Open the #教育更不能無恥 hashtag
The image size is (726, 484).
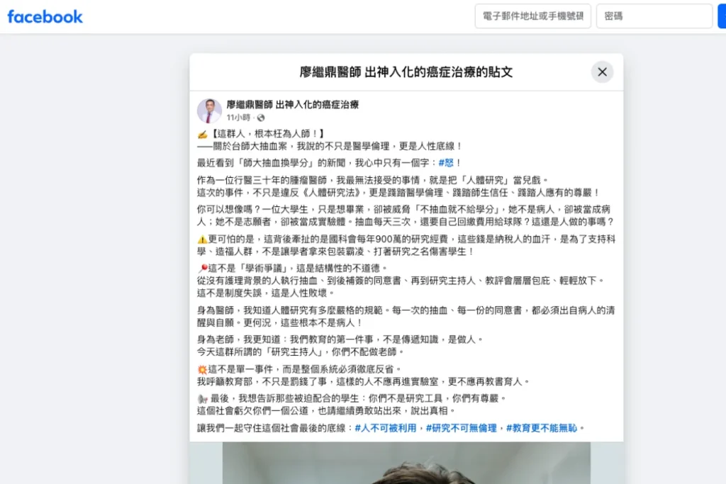(x=542, y=428)
